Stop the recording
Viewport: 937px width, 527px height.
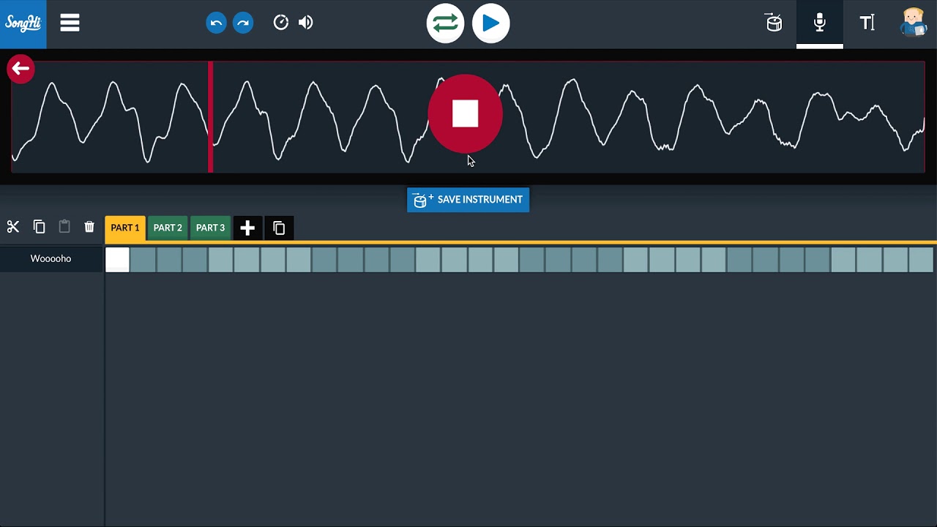[465, 114]
